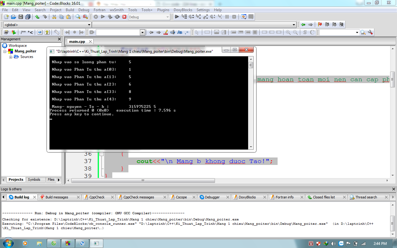Screen dimensions: 397x248
Task: Open the Build menu
Action: tap(70, 10)
